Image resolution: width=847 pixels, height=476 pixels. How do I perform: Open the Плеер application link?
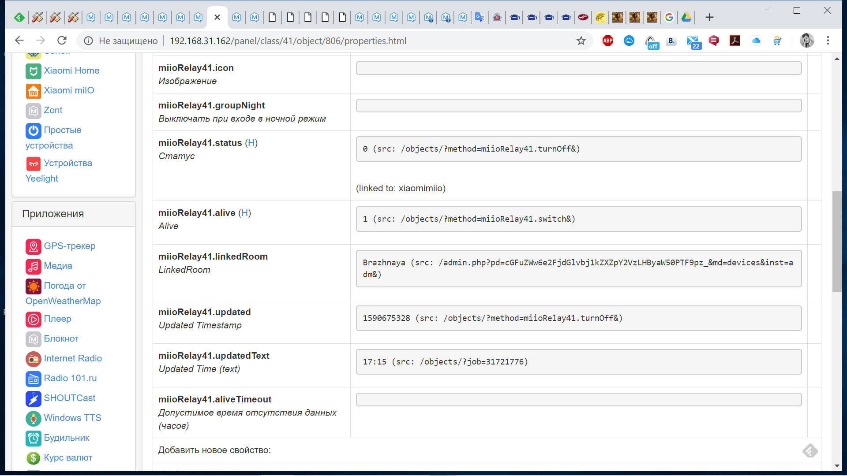point(57,319)
